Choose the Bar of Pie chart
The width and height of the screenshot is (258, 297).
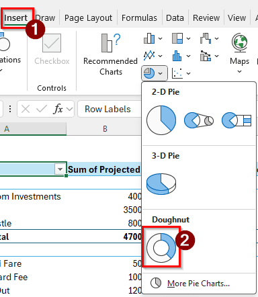tap(236, 120)
